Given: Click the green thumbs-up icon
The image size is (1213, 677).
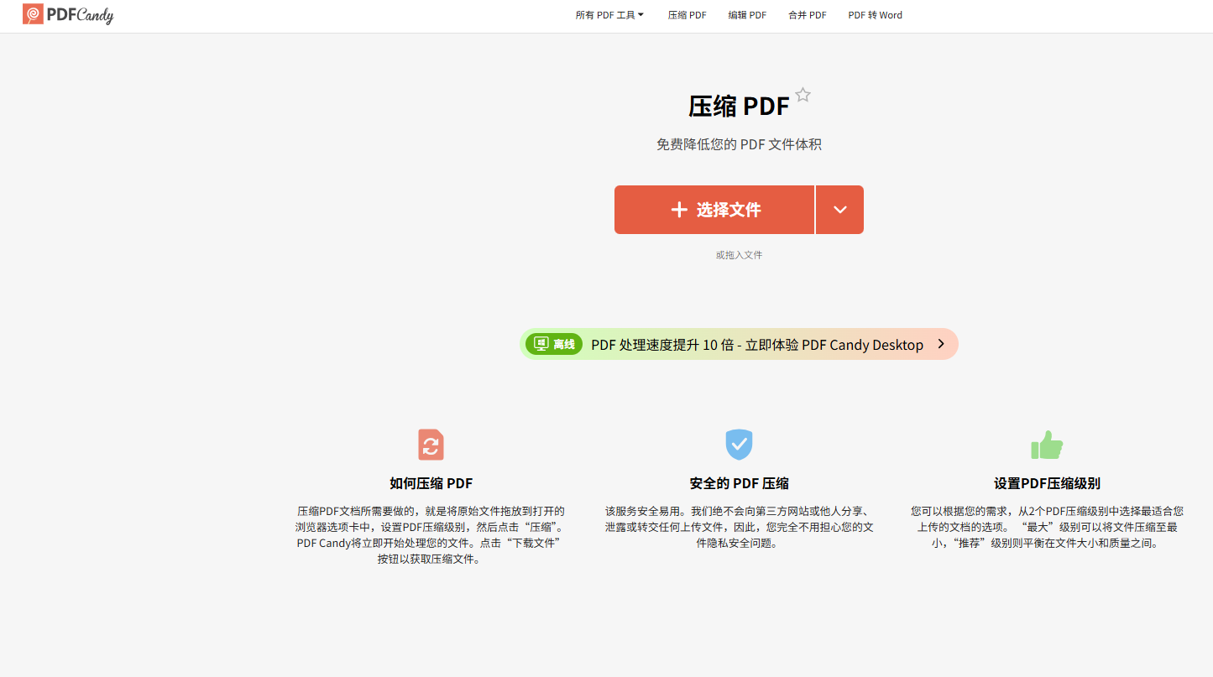Looking at the screenshot, I should [1047, 445].
